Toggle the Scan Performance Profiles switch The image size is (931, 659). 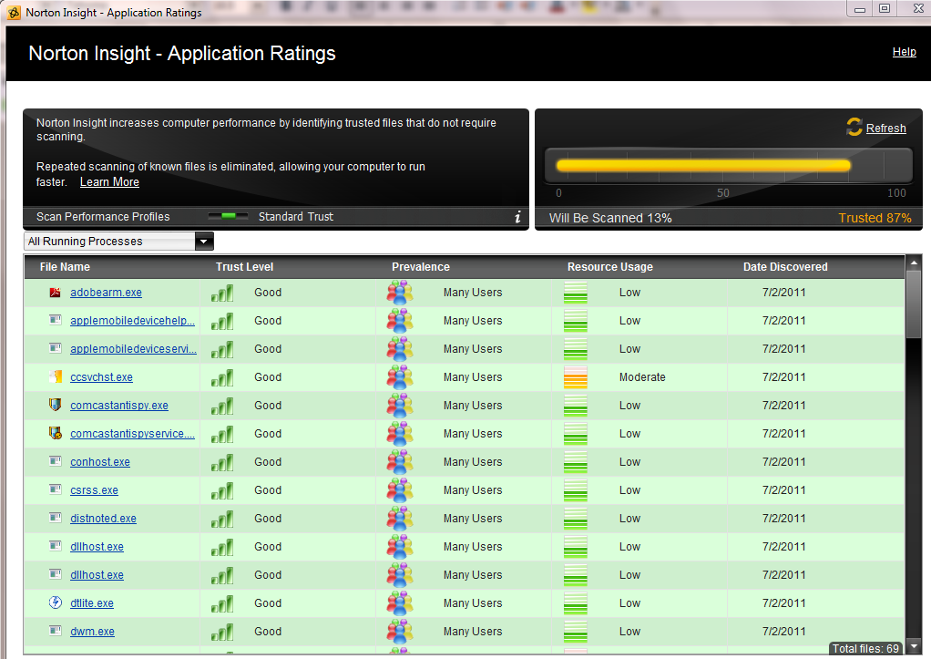pos(229,217)
